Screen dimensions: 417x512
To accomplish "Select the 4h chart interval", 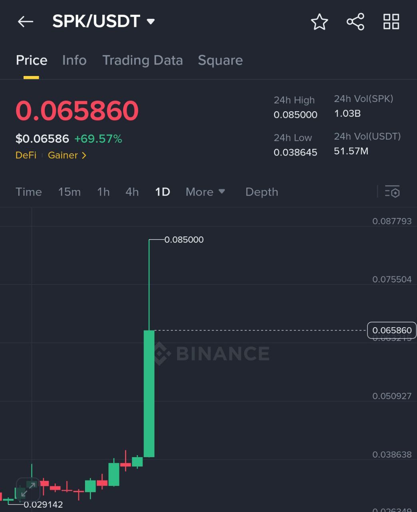I will coord(132,192).
